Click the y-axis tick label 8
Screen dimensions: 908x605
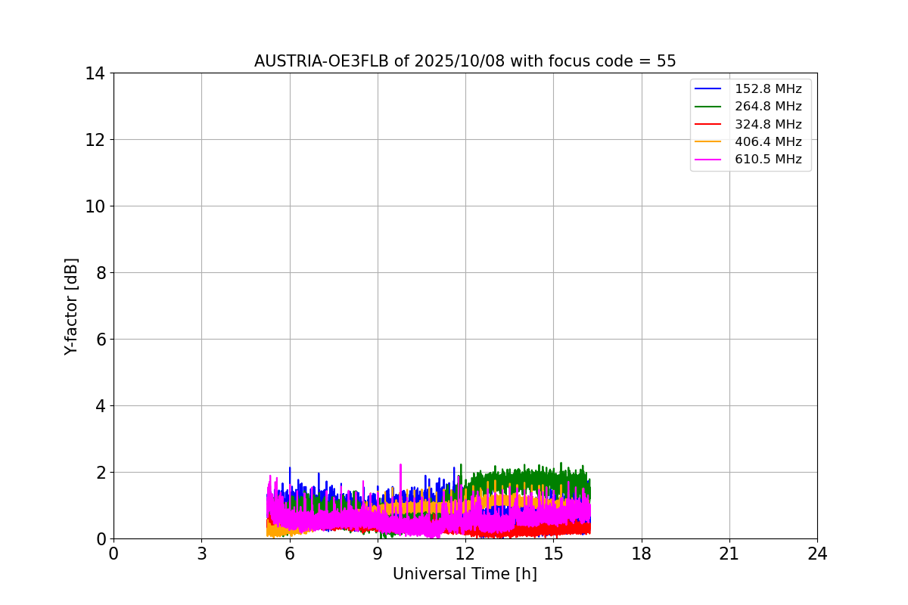click(x=100, y=273)
